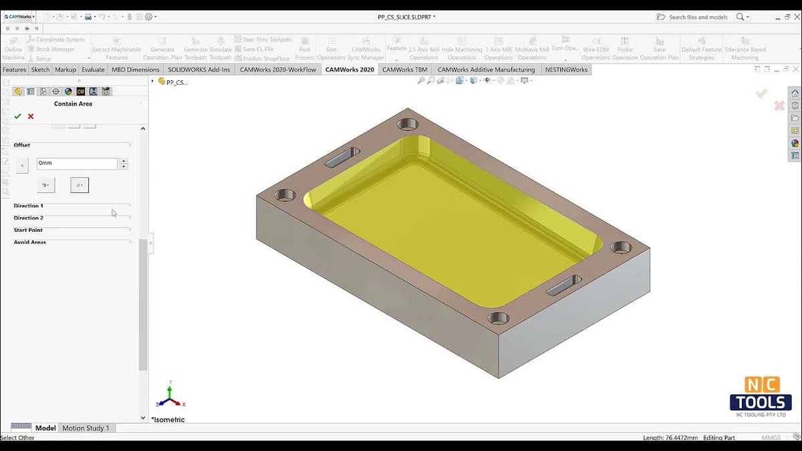
Task: Open the Appearances color-ball task pane
Action: [795, 143]
